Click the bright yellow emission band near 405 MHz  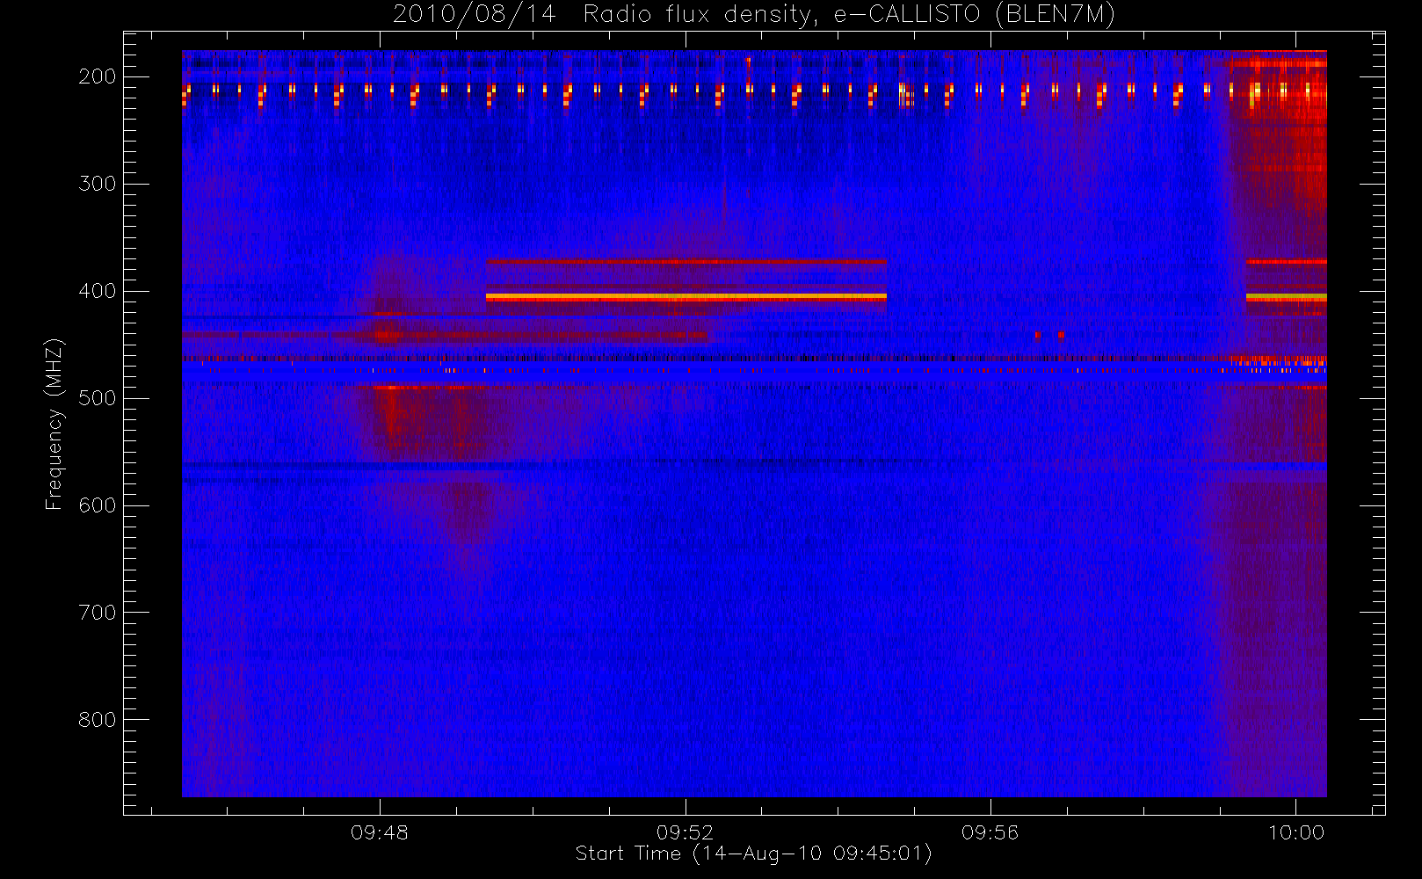686,297
